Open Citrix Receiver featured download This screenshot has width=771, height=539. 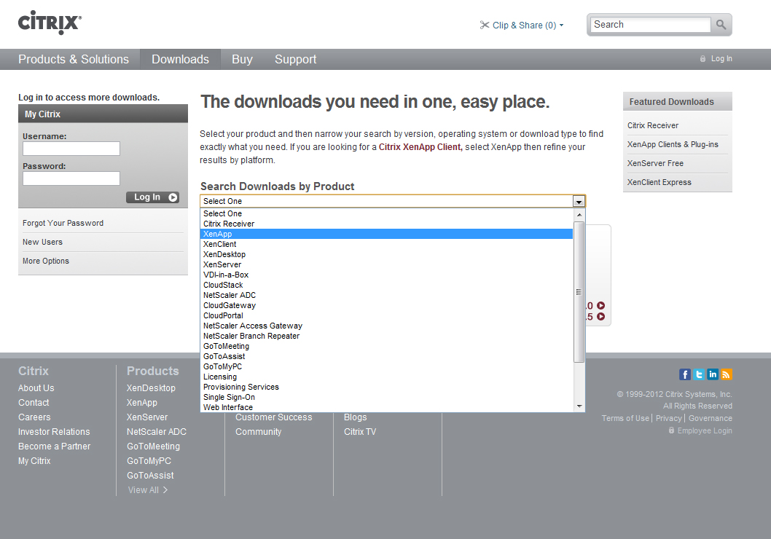tap(652, 126)
